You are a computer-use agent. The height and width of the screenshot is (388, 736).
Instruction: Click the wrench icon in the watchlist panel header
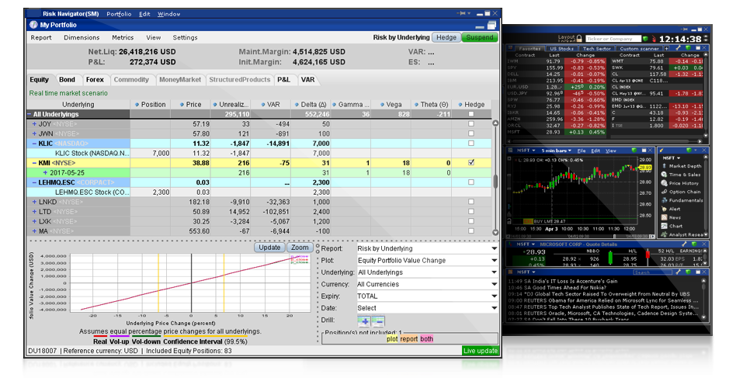(679, 48)
